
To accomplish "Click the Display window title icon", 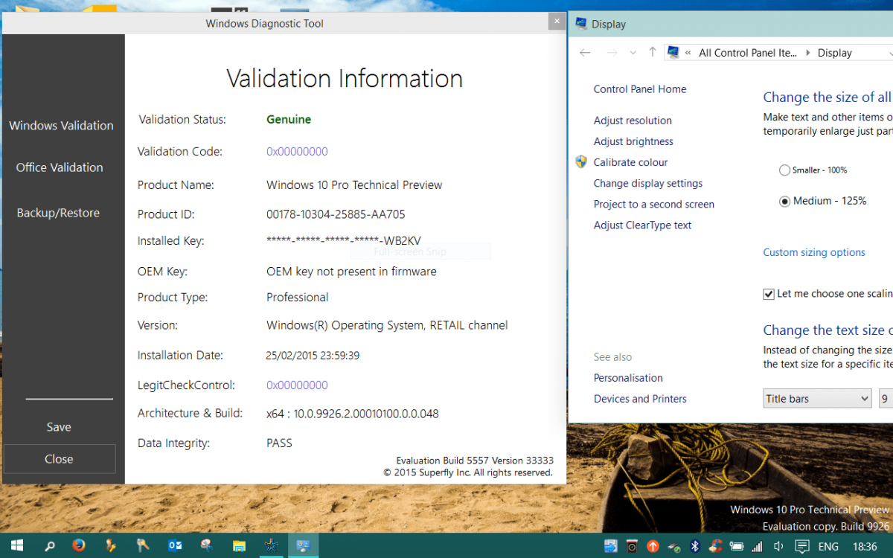I will point(580,24).
